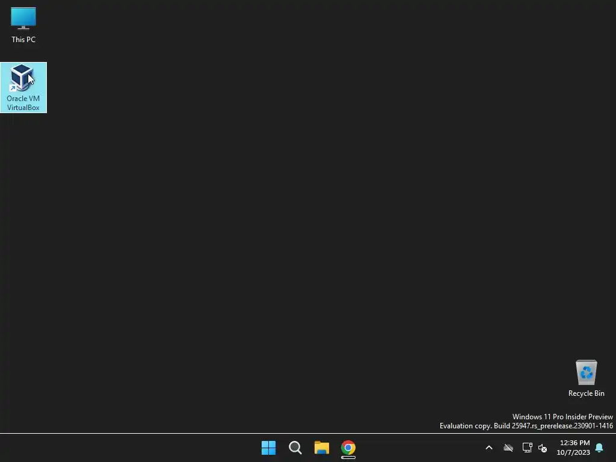Switch to Google Chrome in the taskbar
This screenshot has height=462, width=616.
pos(348,448)
